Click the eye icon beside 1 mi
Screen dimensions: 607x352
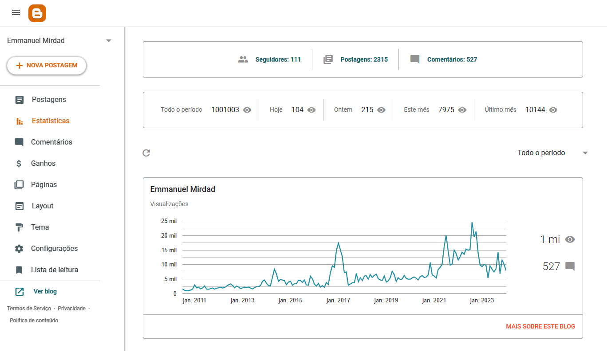point(570,239)
